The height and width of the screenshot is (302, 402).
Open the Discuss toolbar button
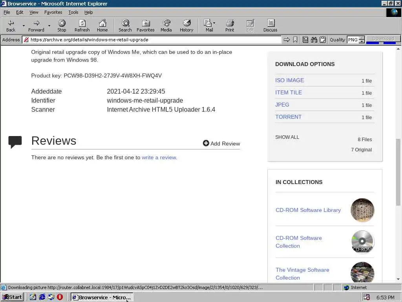tap(270, 26)
